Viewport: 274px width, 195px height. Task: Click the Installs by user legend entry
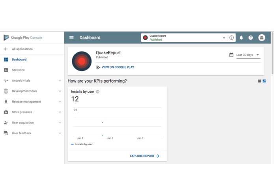(82, 144)
